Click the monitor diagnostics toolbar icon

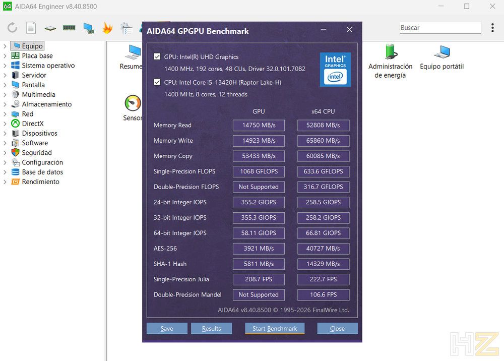click(88, 28)
